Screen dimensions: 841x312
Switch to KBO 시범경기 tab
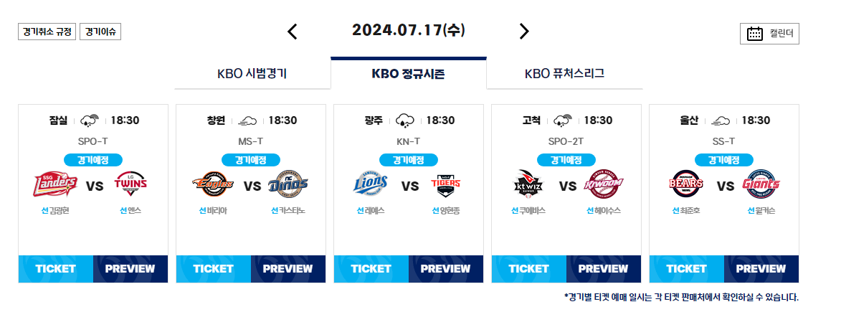(252, 74)
